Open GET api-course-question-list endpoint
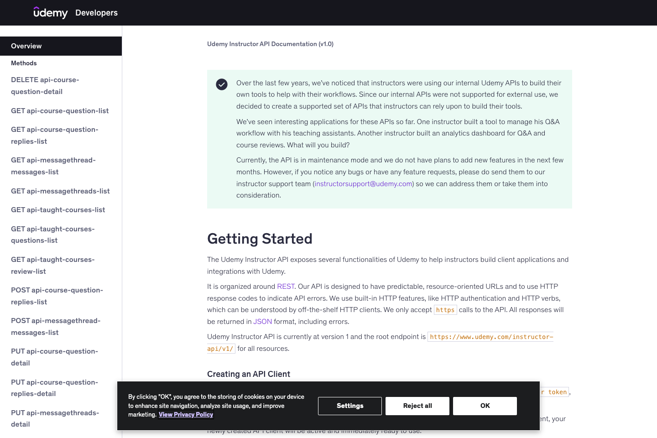This screenshot has width=657, height=438. 60,111
